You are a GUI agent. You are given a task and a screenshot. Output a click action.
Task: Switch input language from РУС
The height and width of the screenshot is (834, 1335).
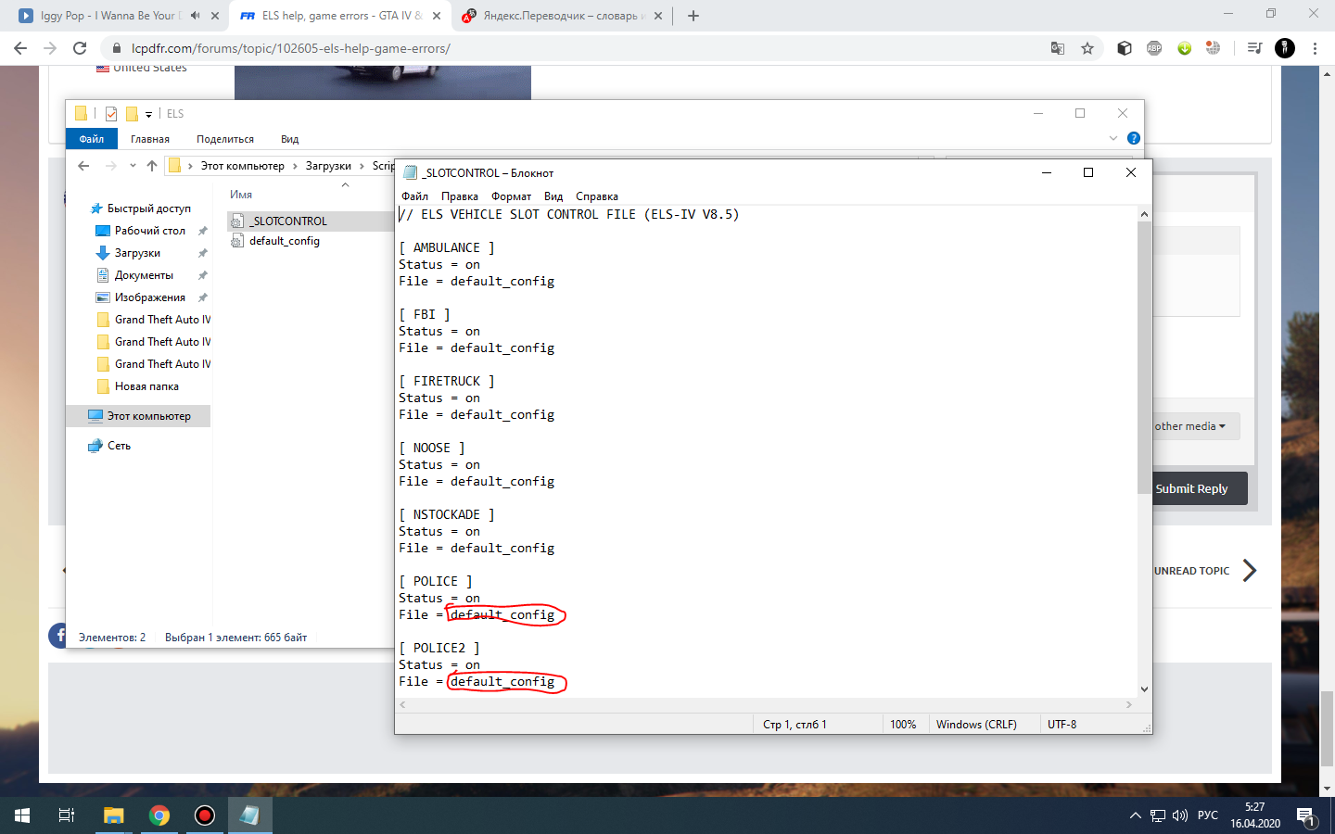1208,815
